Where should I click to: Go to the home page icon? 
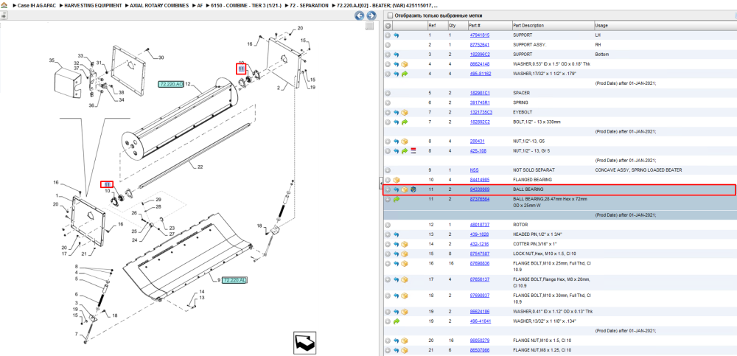pyautogui.click(x=4, y=6)
